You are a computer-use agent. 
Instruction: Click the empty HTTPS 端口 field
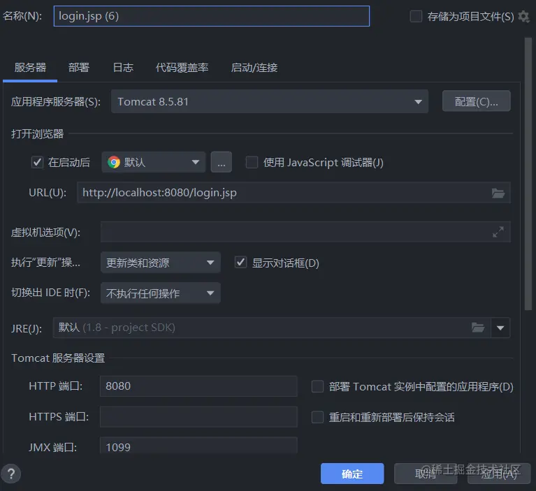(x=198, y=417)
